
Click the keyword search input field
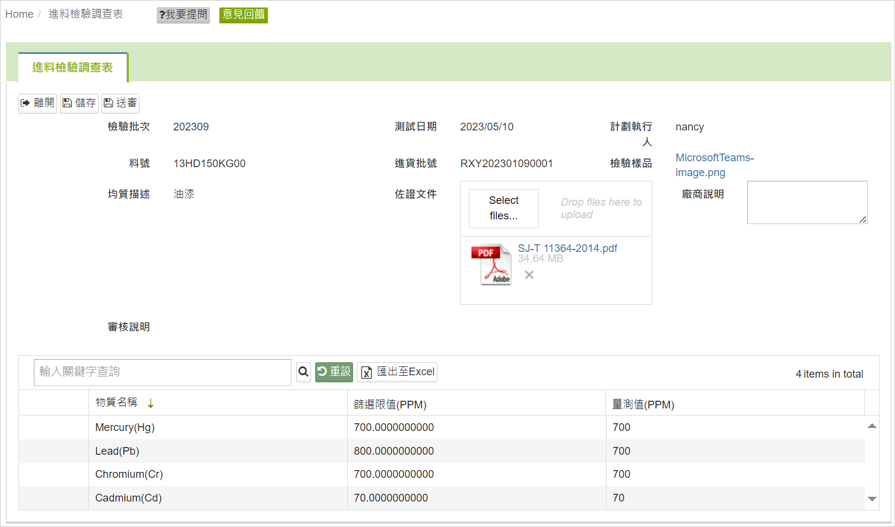(163, 372)
